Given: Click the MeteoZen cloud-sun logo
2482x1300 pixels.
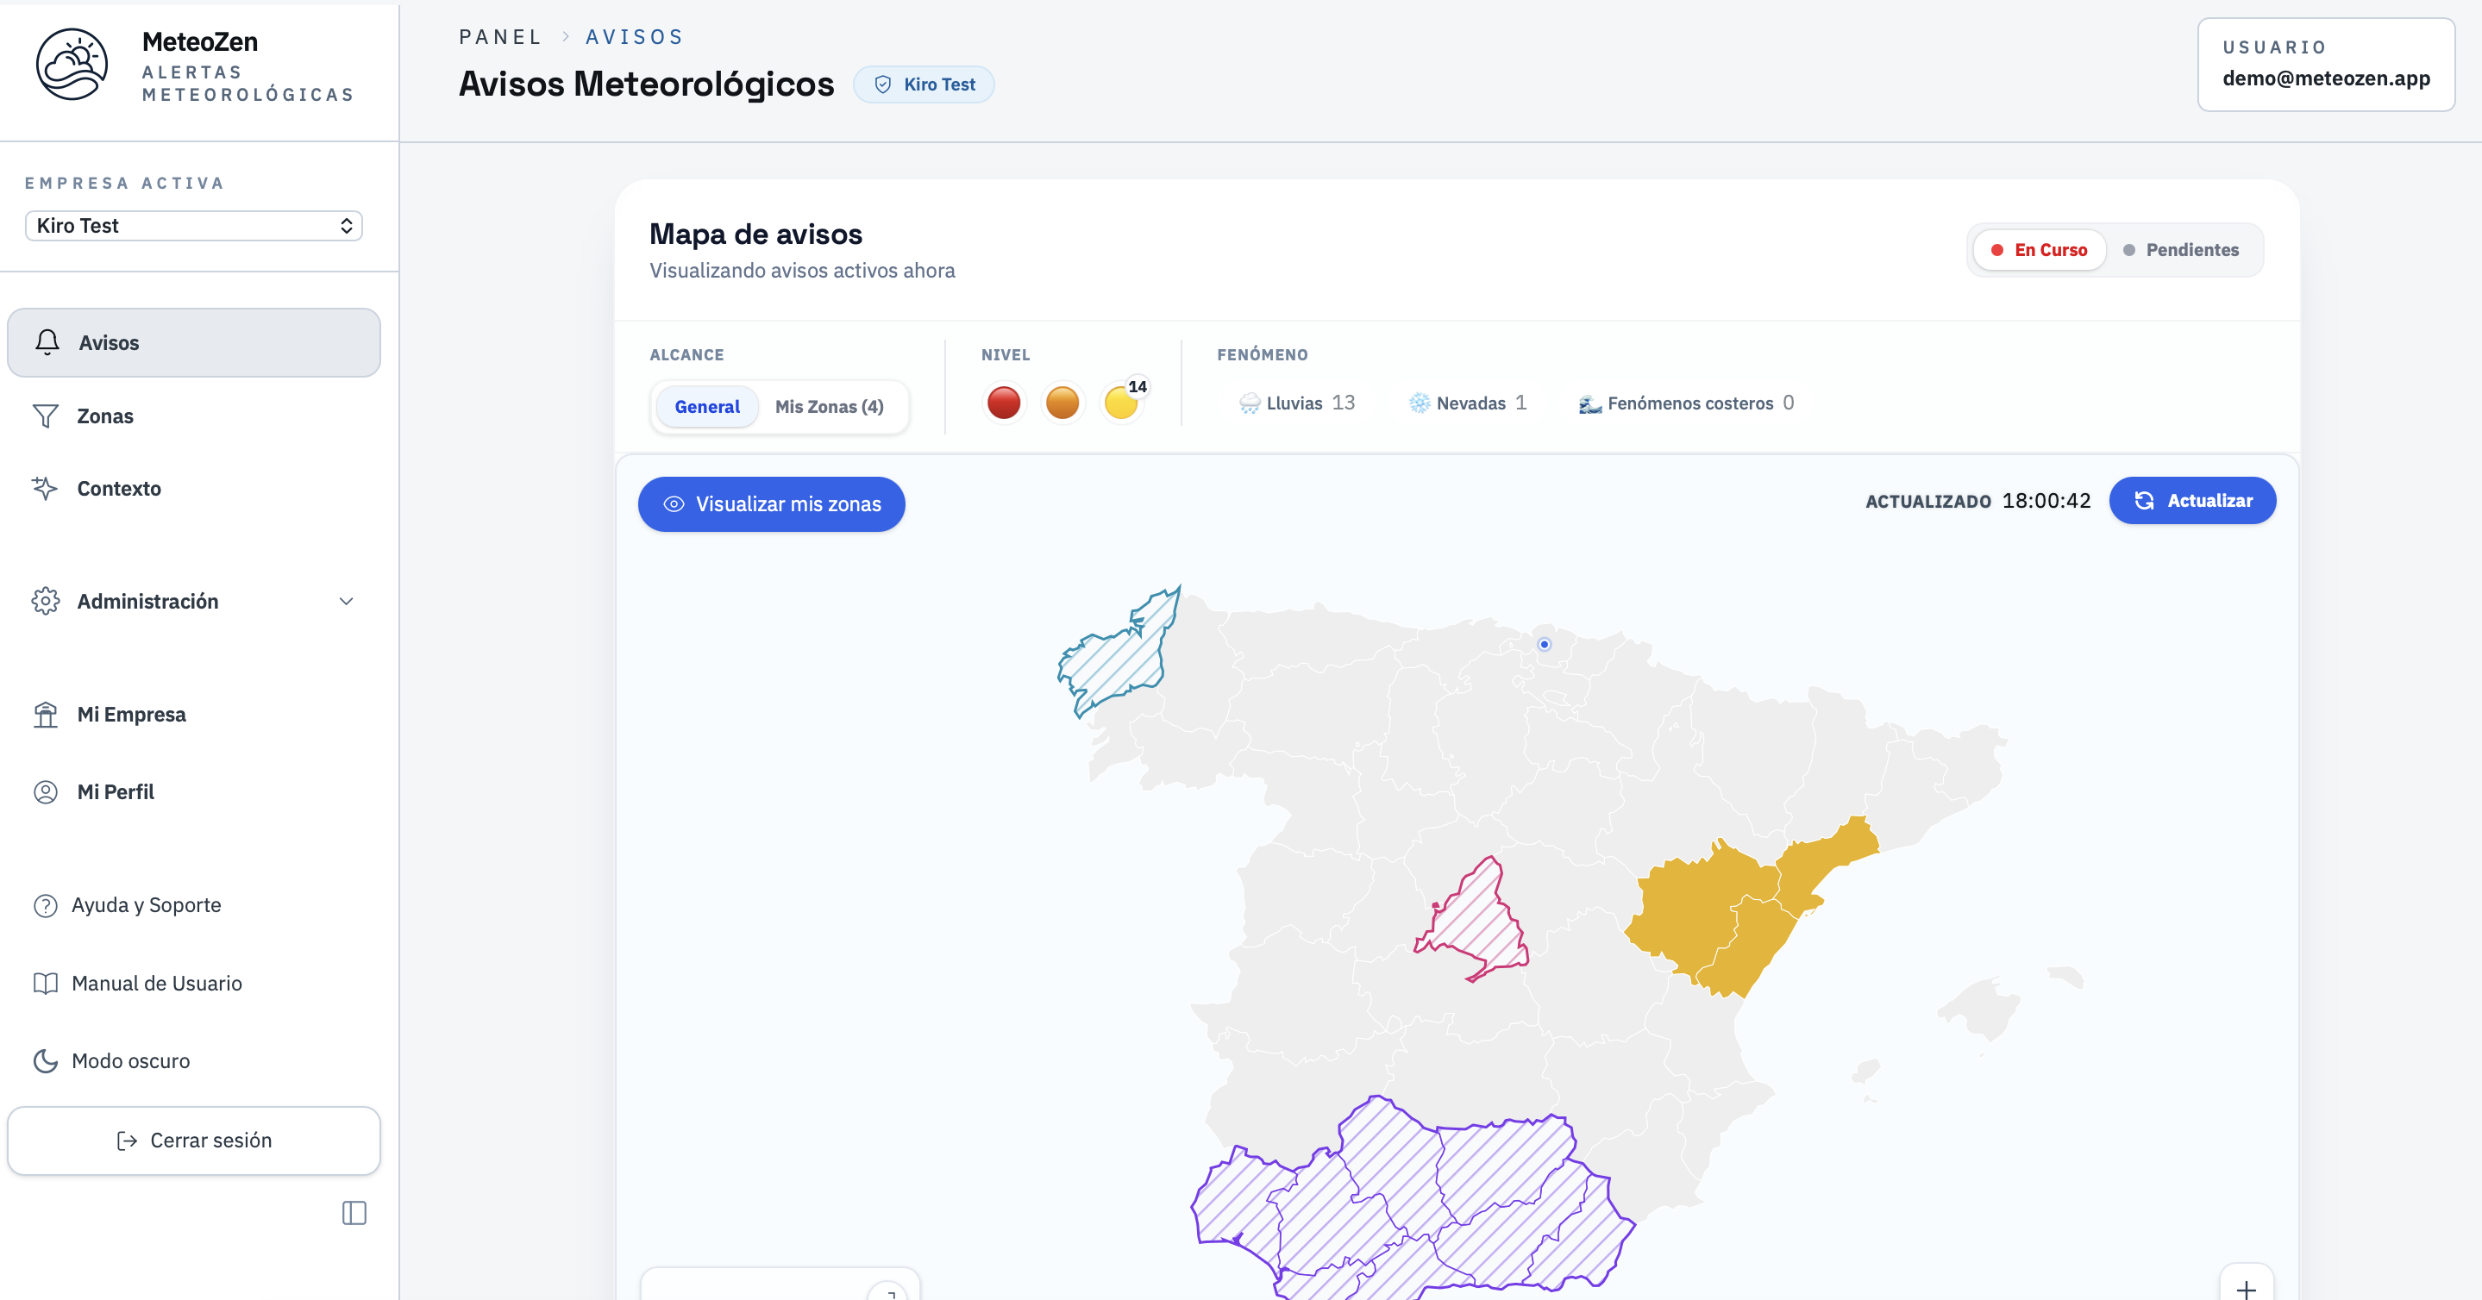Looking at the screenshot, I should pyautogui.click(x=72, y=66).
